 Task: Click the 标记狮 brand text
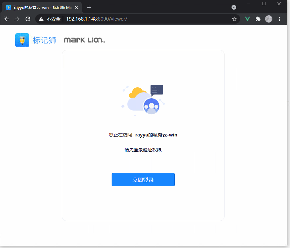click(44, 40)
